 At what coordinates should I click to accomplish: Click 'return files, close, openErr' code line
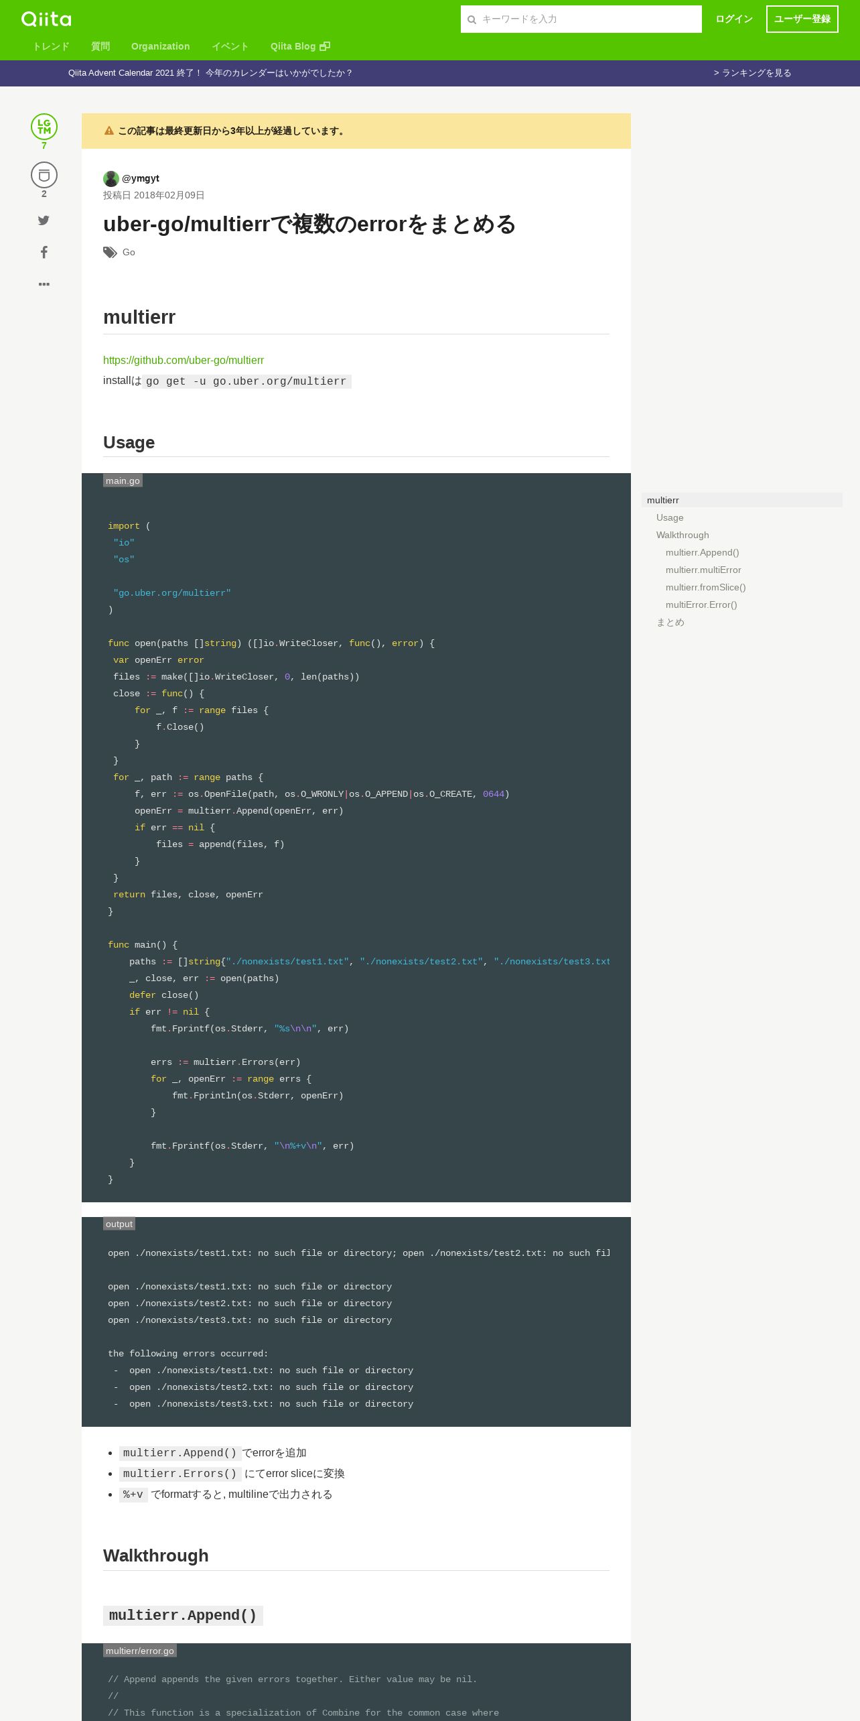pos(188,895)
